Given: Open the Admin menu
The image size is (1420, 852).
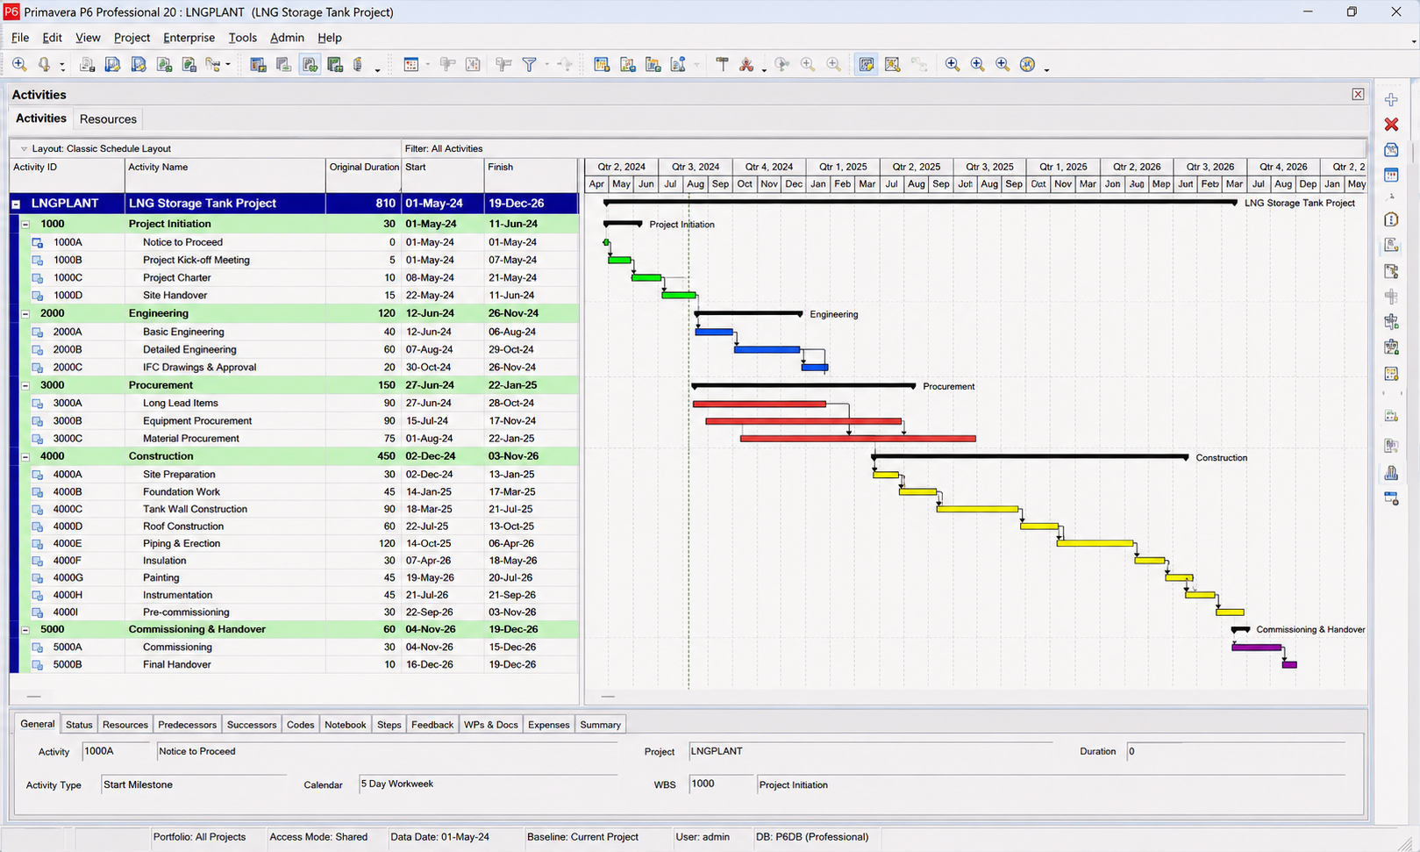Looking at the screenshot, I should pyautogui.click(x=287, y=38).
